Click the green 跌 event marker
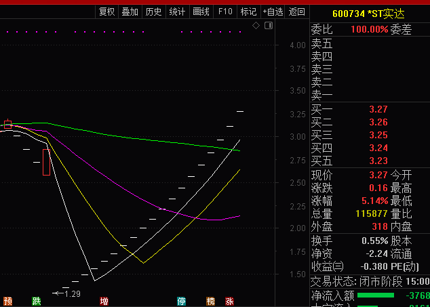 36,302
